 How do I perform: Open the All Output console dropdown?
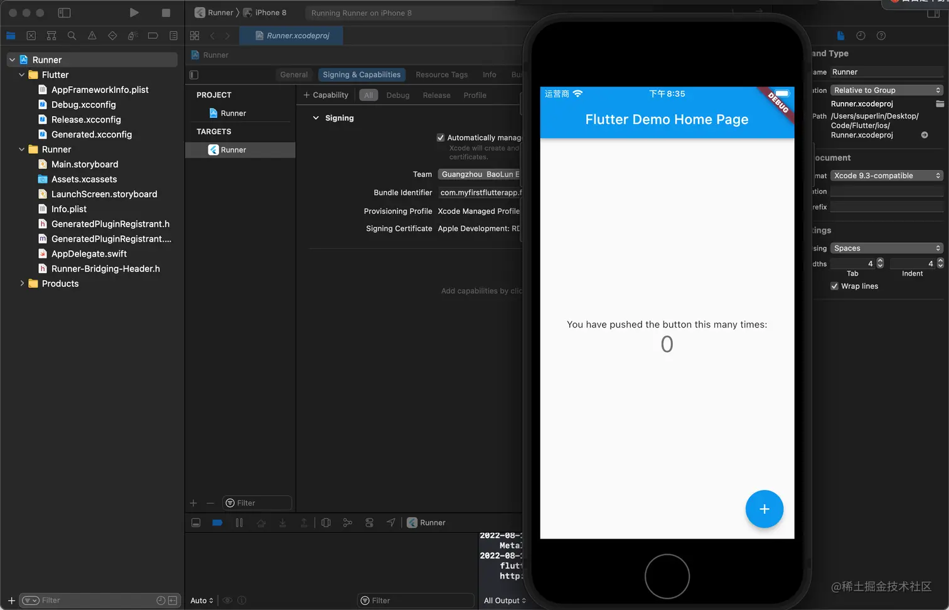[x=505, y=601]
